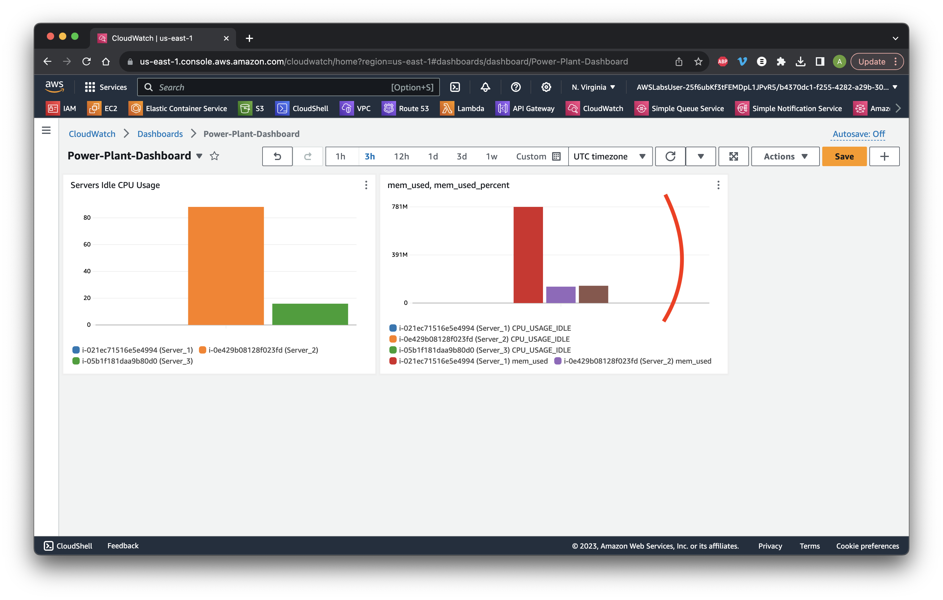Open Simple Notification Service shortcut
Image resolution: width=943 pixels, height=600 pixels.
click(x=789, y=109)
